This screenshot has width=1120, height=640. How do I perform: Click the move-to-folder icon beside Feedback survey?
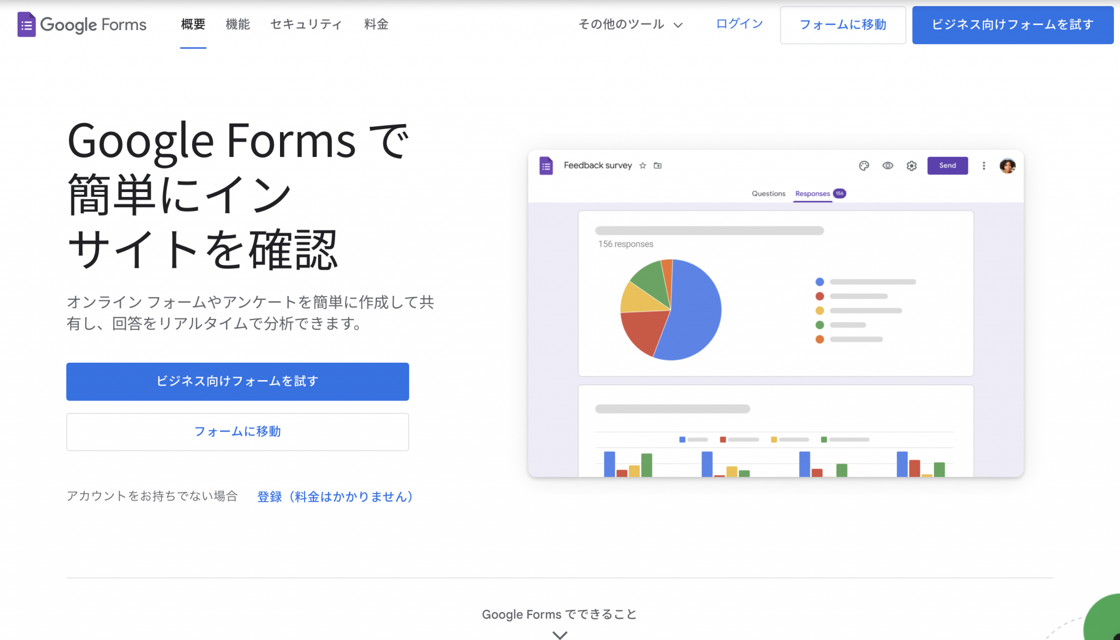[x=657, y=165]
